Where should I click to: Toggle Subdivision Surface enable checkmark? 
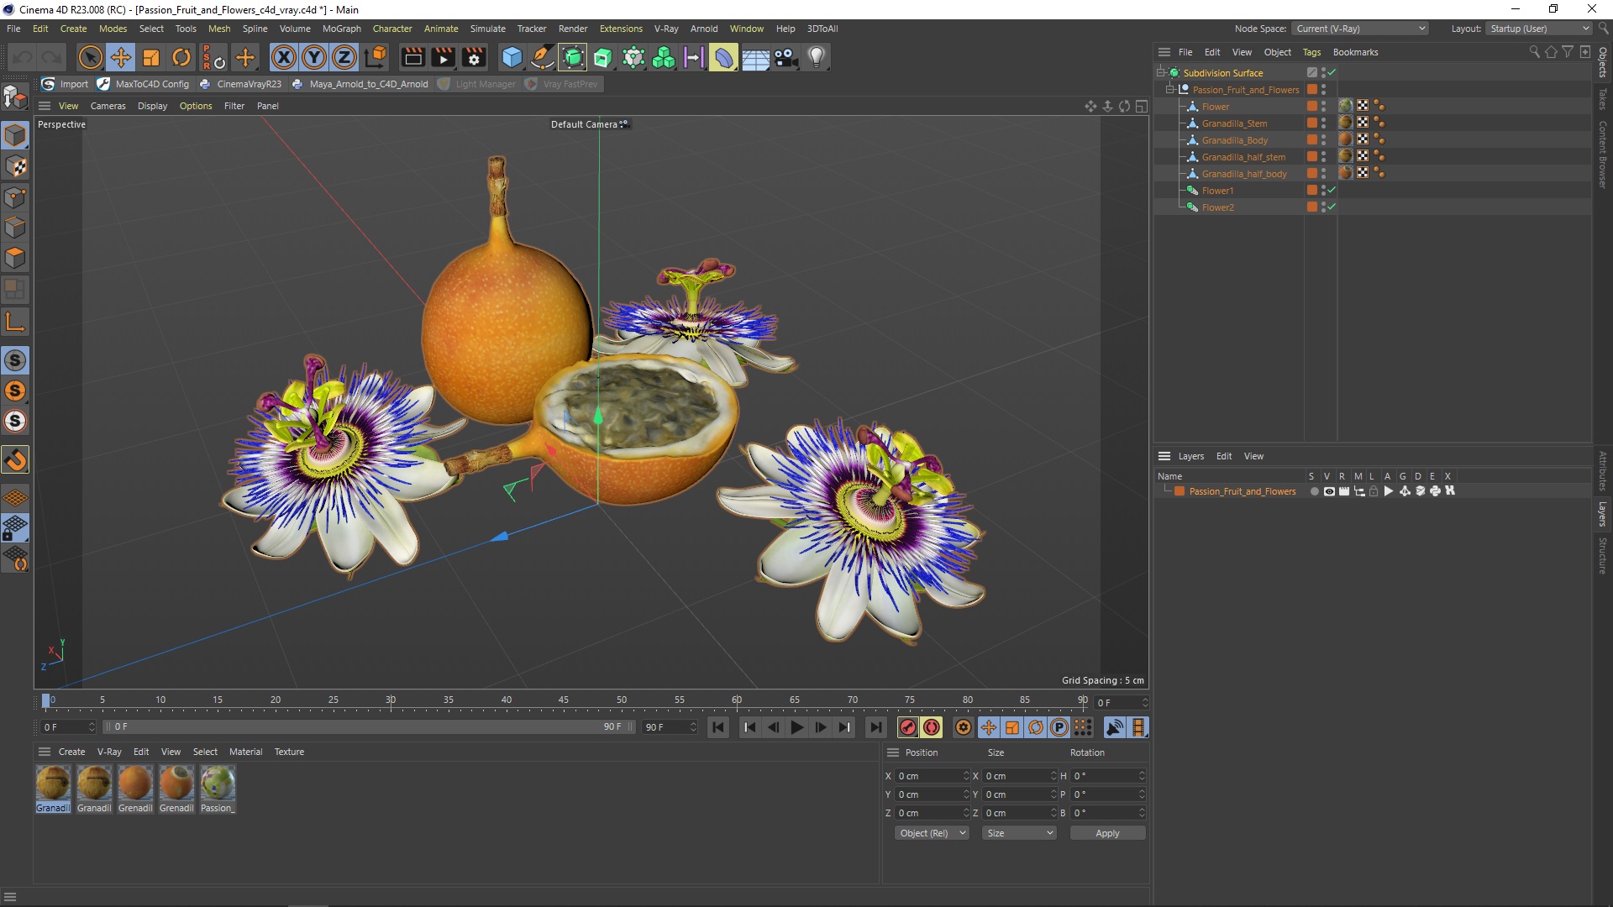pyautogui.click(x=1332, y=72)
